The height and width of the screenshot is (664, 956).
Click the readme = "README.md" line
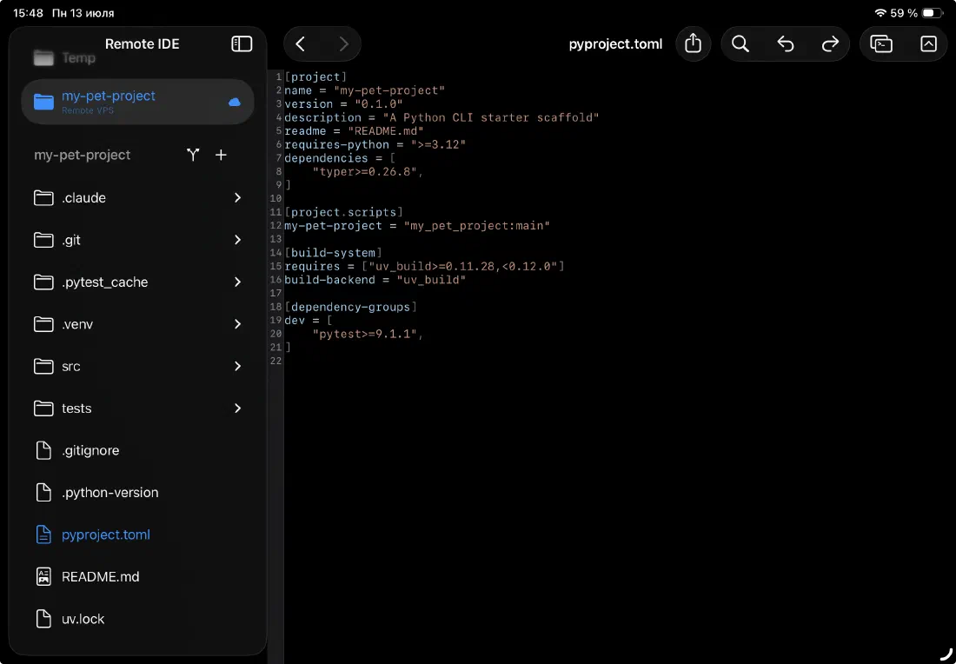(354, 131)
